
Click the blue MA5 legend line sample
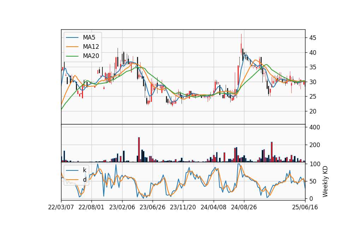72,37
